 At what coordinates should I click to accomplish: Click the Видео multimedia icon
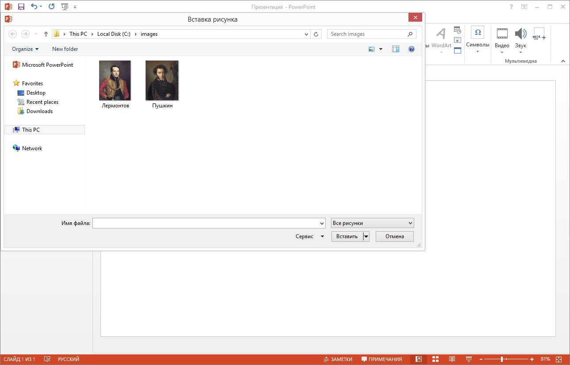tap(502, 34)
